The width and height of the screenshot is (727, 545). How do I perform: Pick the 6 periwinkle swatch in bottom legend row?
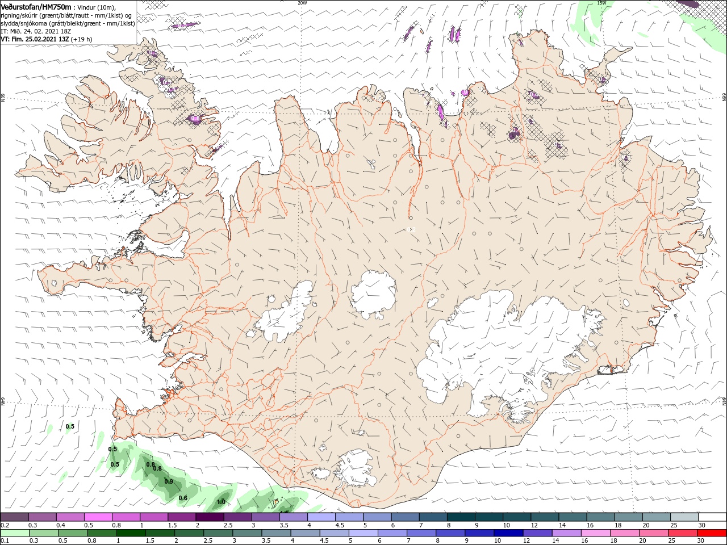point(392,533)
